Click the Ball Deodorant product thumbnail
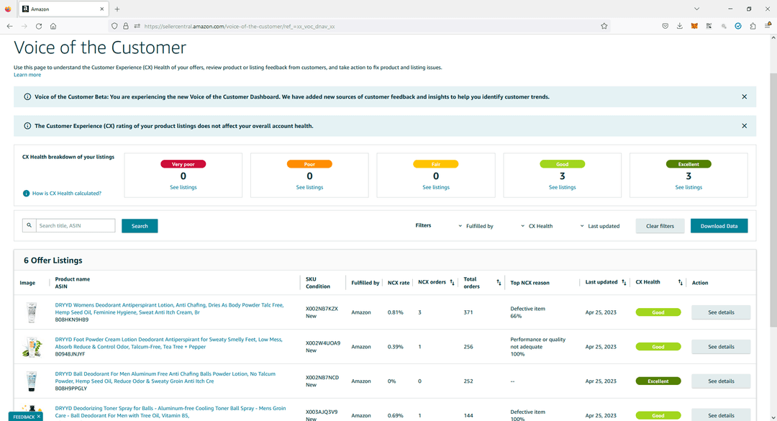The height and width of the screenshot is (421, 777). [32, 381]
